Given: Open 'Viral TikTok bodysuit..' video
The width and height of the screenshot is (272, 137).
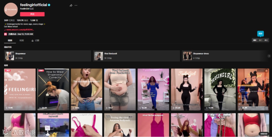Looking at the screenshot, I should point(153,125).
